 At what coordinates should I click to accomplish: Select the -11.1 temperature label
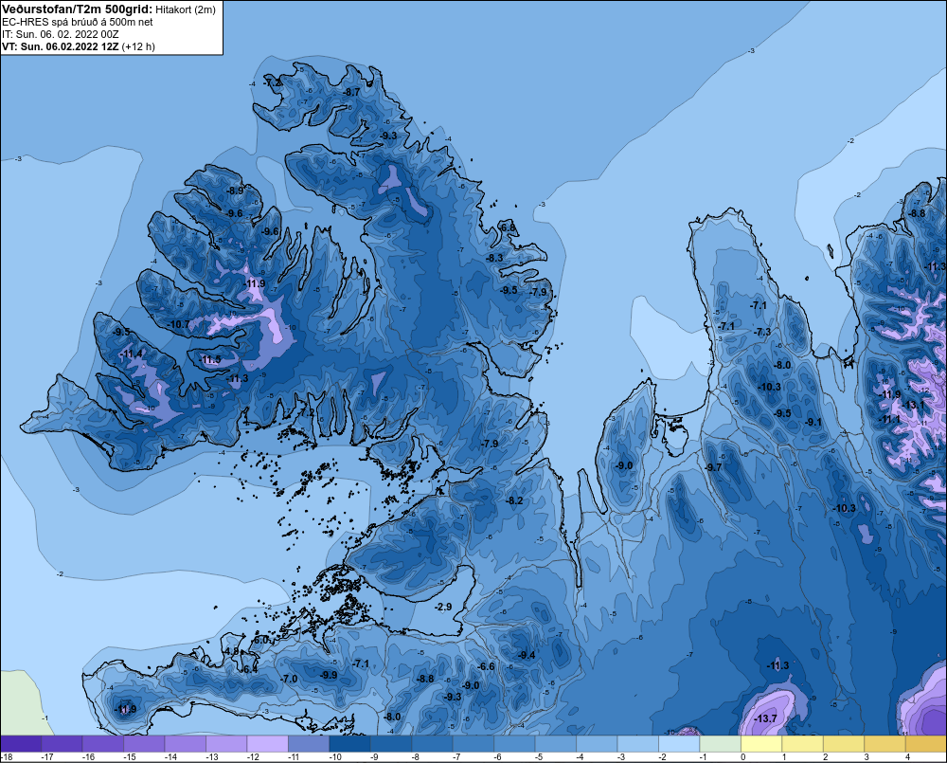point(890,419)
